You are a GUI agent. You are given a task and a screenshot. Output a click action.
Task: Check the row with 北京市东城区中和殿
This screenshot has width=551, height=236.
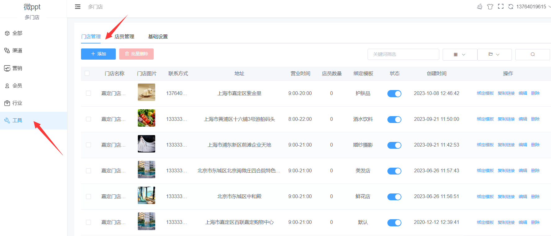[x=88, y=197]
